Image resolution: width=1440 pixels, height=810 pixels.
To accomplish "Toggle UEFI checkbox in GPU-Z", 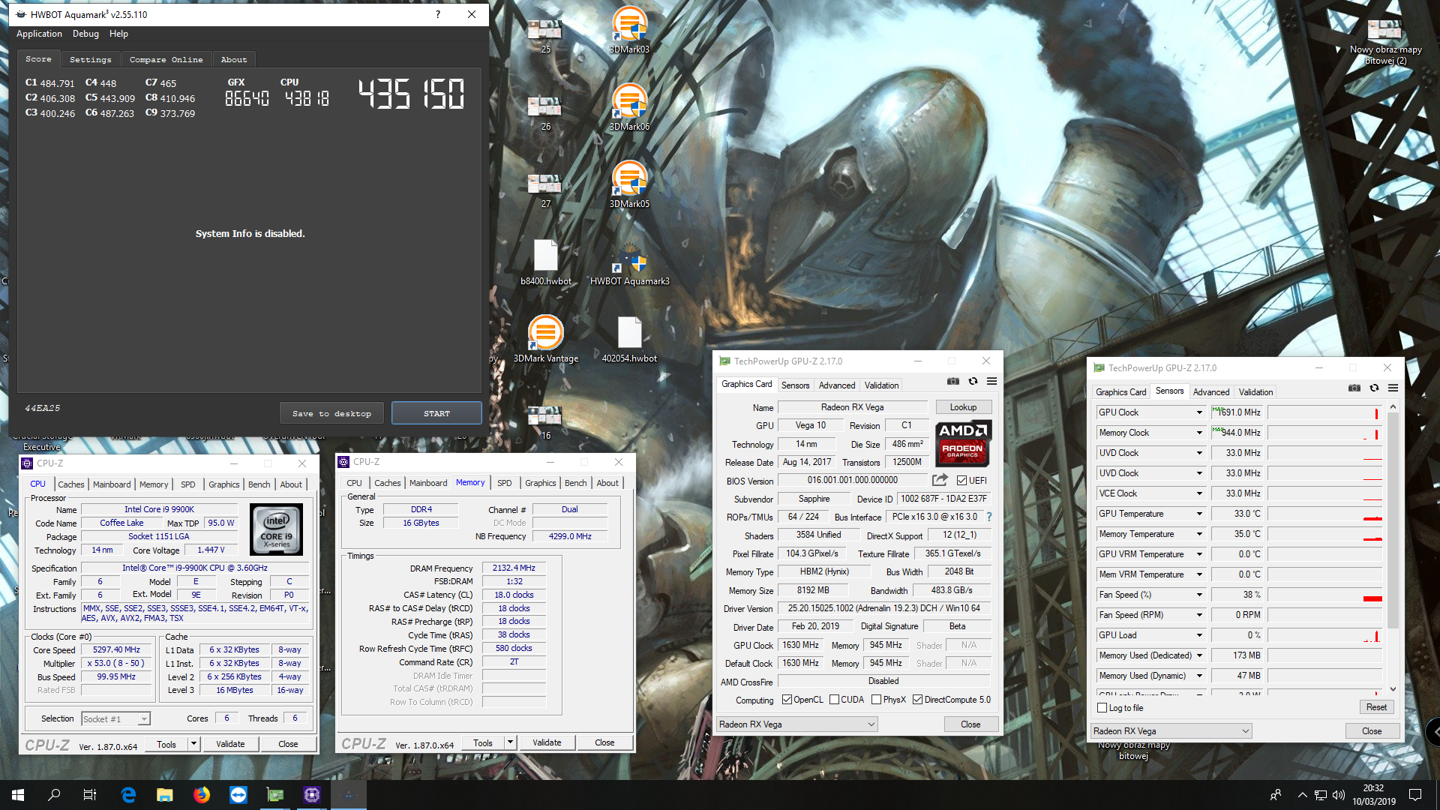I will (x=961, y=481).
